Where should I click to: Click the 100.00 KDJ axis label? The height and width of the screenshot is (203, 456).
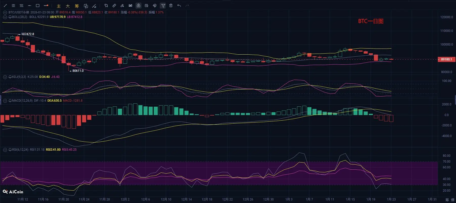(x=447, y=81)
